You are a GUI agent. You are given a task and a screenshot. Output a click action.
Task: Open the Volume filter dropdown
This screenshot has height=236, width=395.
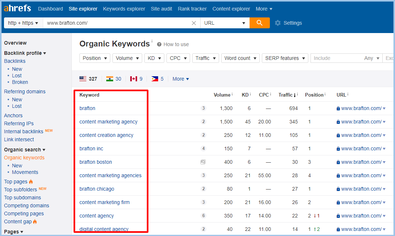point(127,58)
